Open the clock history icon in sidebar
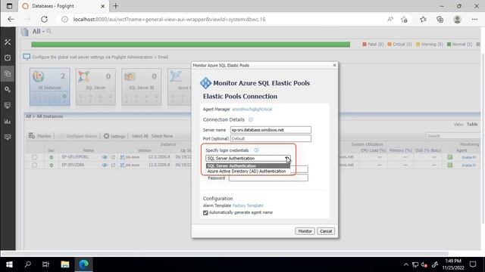This screenshot has width=485, height=272. (8, 57)
